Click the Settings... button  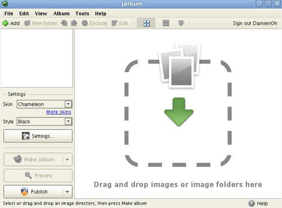click(38, 136)
